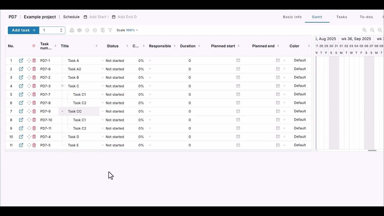Open Task B via its open-link icon

(21, 77)
